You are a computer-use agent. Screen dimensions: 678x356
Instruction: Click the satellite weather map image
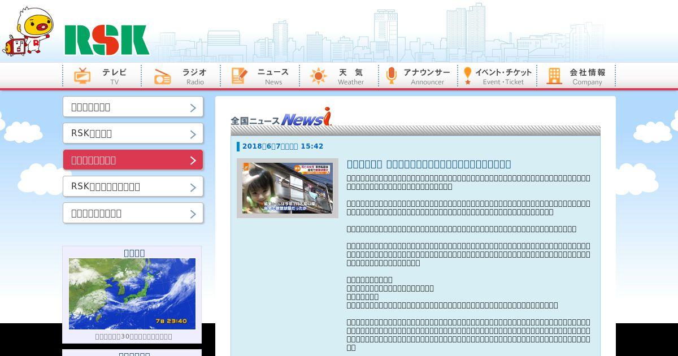click(132, 294)
